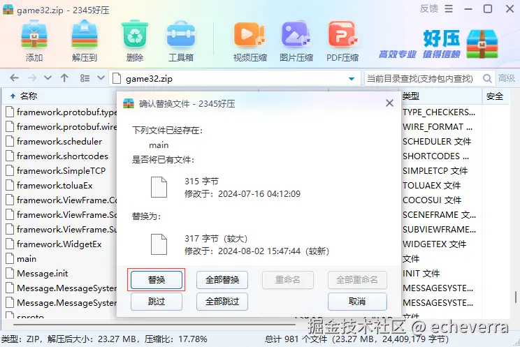
Task: Click the 全部替换 (Replace All) button
Action: [222, 280]
